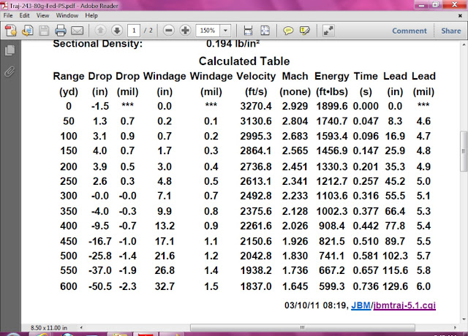This screenshot has height=336, width=468.
Task: Click the Create PDF online icon
Action: point(11,31)
